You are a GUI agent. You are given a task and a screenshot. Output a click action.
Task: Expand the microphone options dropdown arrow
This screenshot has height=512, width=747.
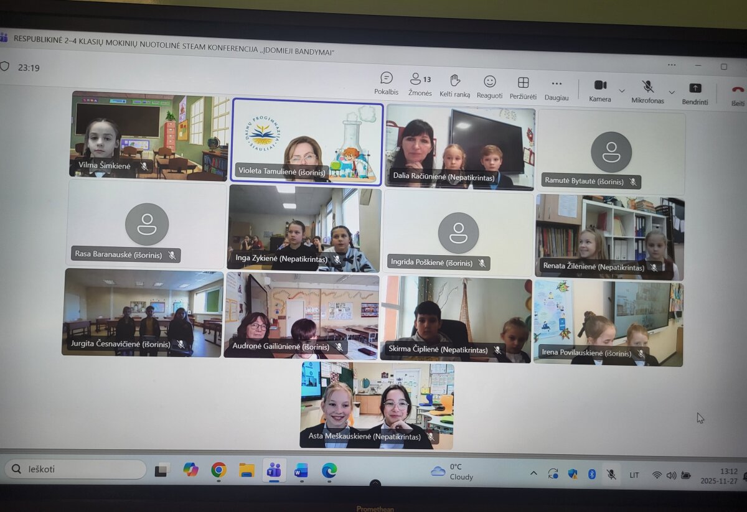click(672, 92)
